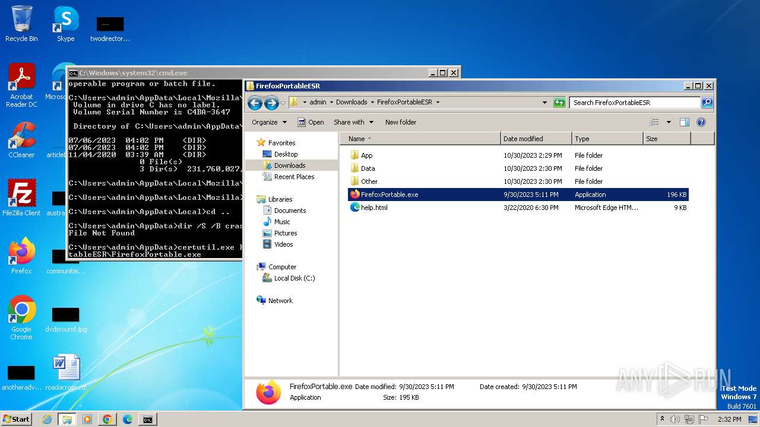Launch Chrome from the taskbar
760x427 pixels.
107,419
